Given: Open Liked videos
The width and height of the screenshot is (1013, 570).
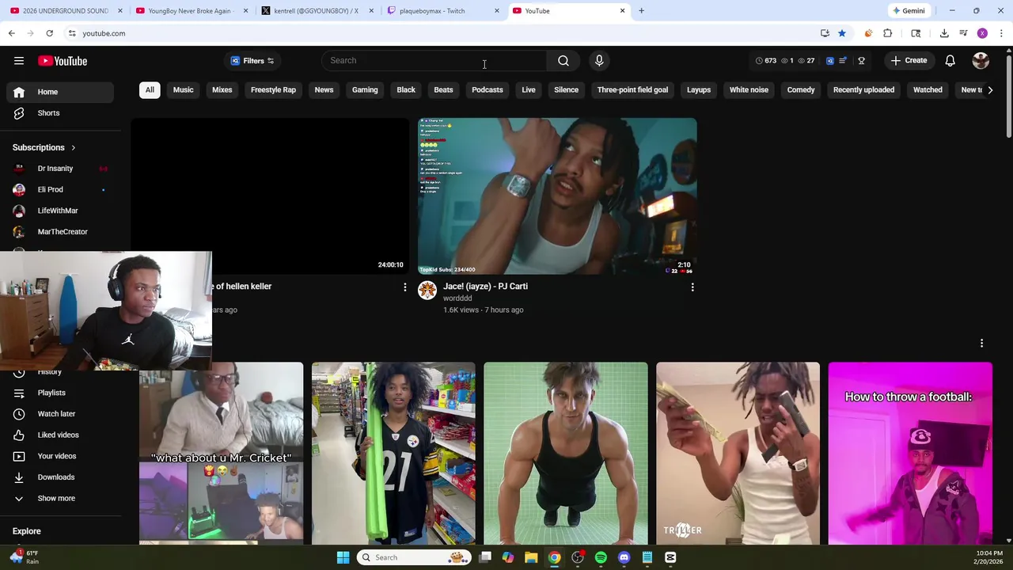Looking at the screenshot, I should 60,435.
